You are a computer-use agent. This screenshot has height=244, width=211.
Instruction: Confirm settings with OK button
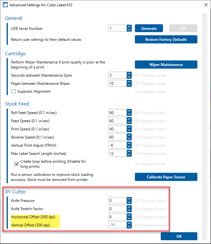pyautogui.click(x=179, y=236)
